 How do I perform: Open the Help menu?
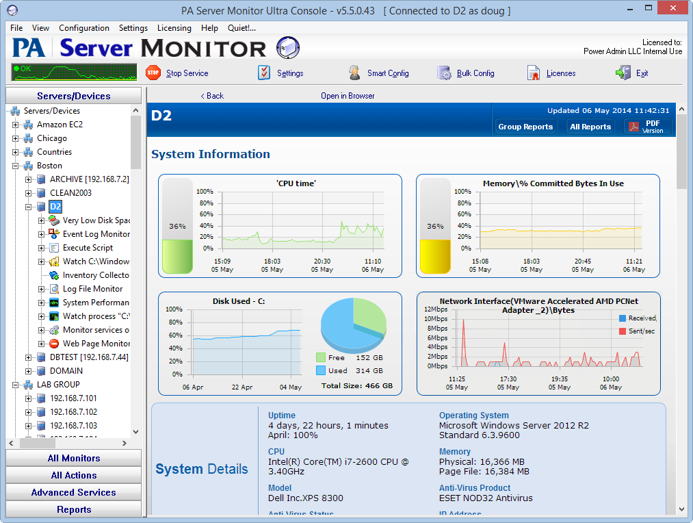209,28
